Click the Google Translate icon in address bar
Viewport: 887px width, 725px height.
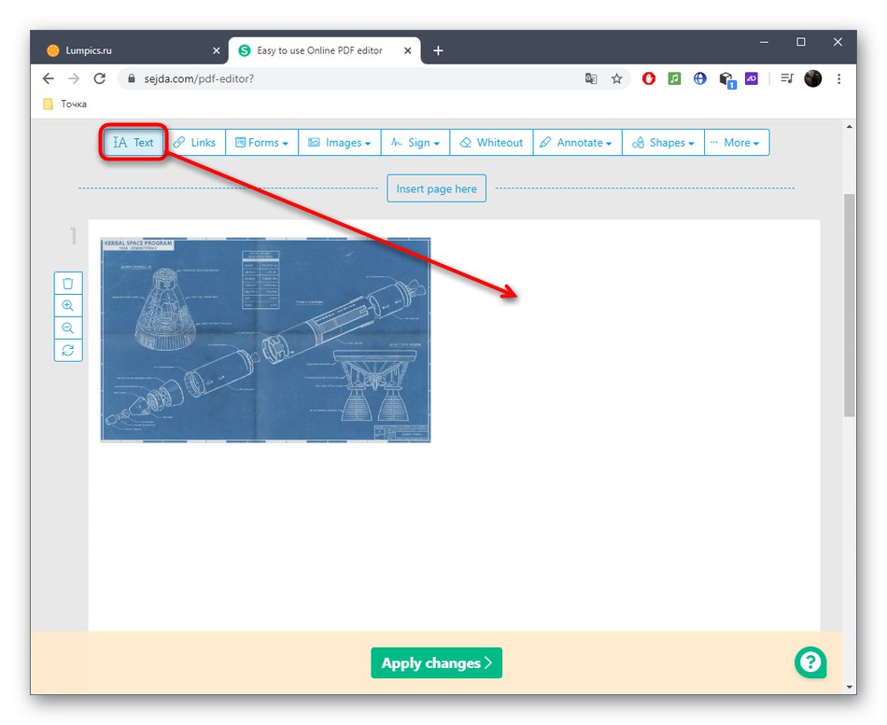coord(591,78)
